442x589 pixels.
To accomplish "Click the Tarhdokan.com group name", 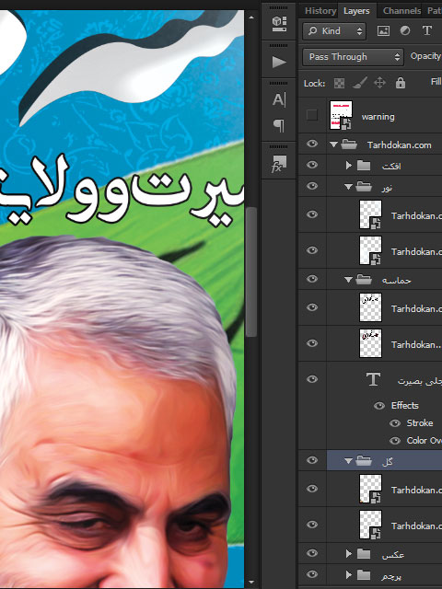I will [399, 145].
